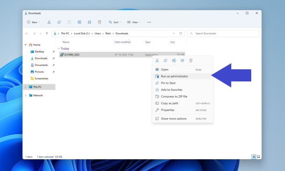Screen dimensions: 285x171
Task: Click the Paste icon in the toolbar
Action: (69, 22)
